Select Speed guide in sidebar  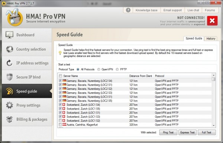tap(27, 91)
